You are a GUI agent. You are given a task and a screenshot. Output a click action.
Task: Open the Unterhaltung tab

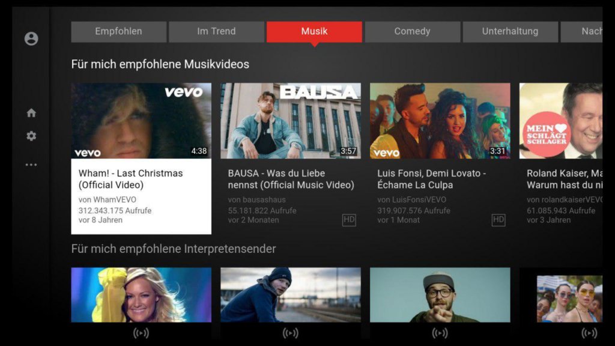[509, 31]
